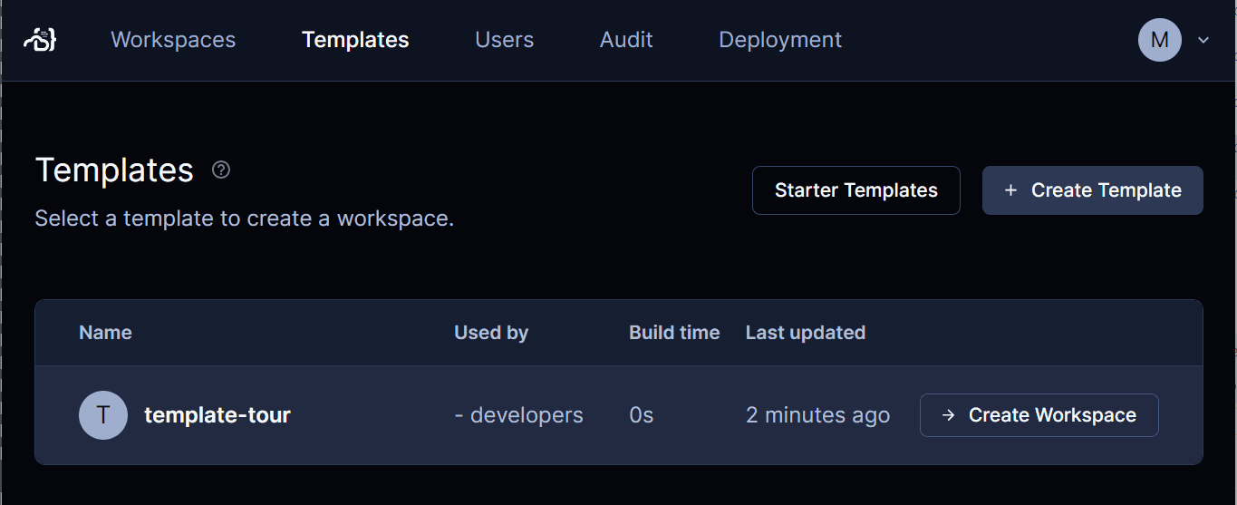Open the Workspaces nav tab
Viewport: 1237px width, 505px height.
pyautogui.click(x=173, y=40)
